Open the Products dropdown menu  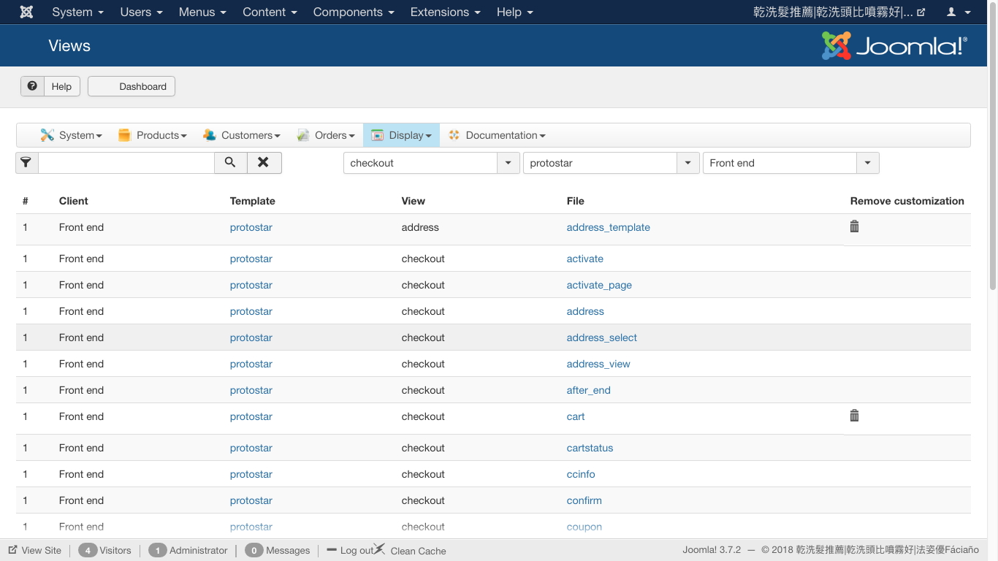click(153, 135)
